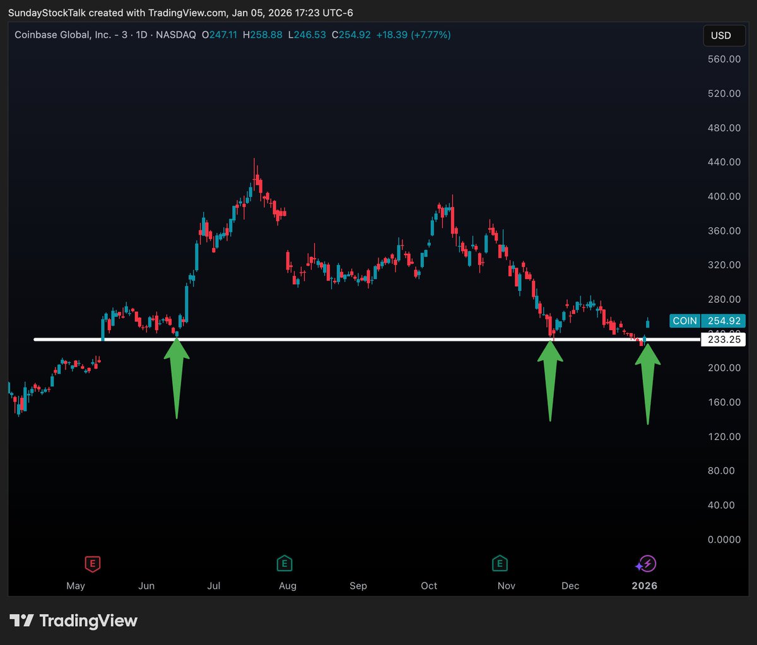Viewport: 757px width, 645px height.
Task: Click the COIN price label tag
Action: pyautogui.click(x=684, y=321)
